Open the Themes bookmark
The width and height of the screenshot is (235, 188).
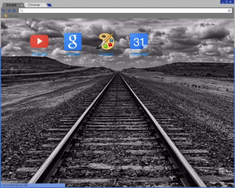[11, 16]
